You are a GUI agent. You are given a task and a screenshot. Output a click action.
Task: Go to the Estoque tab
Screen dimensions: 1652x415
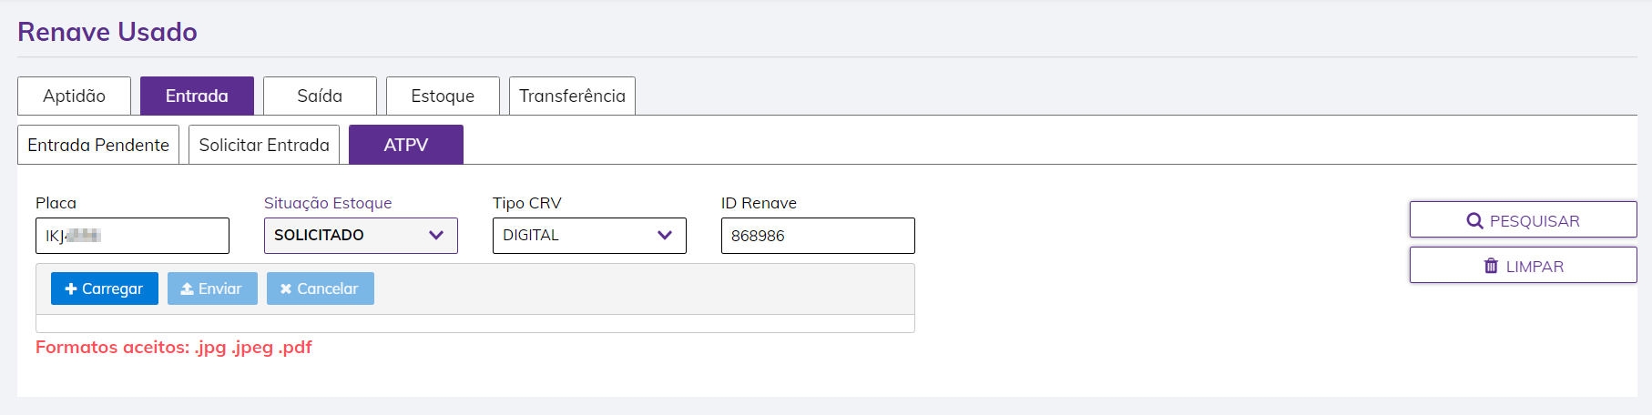pyautogui.click(x=443, y=96)
